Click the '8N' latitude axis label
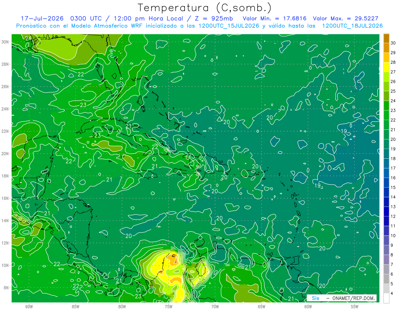The height and width of the screenshot is (311, 402). pos(6,288)
